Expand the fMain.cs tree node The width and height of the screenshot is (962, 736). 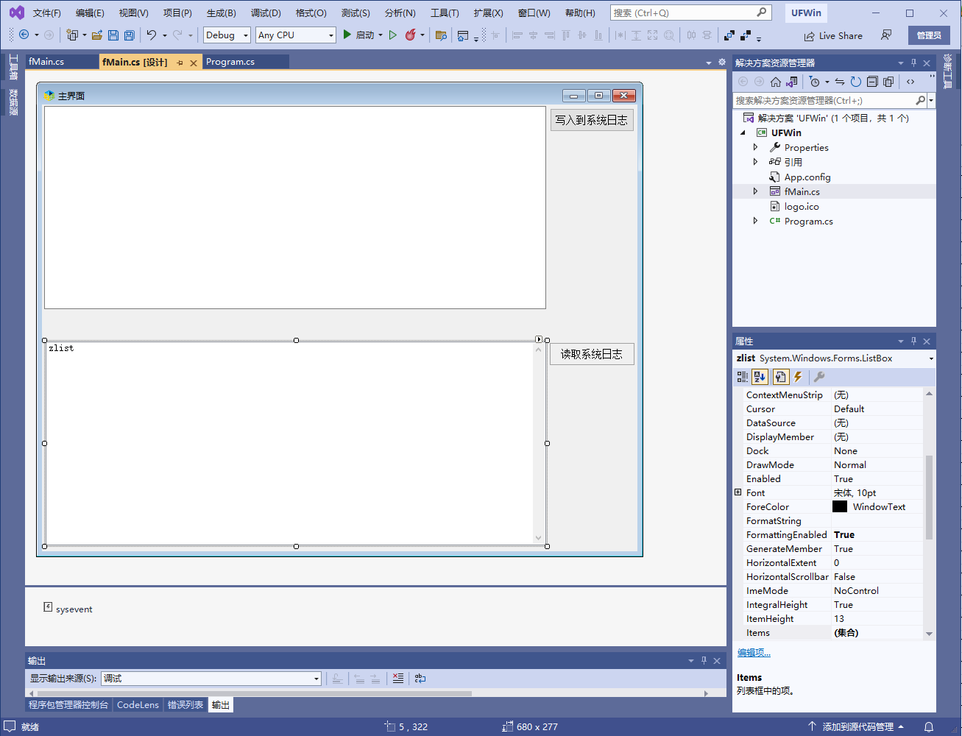(755, 191)
